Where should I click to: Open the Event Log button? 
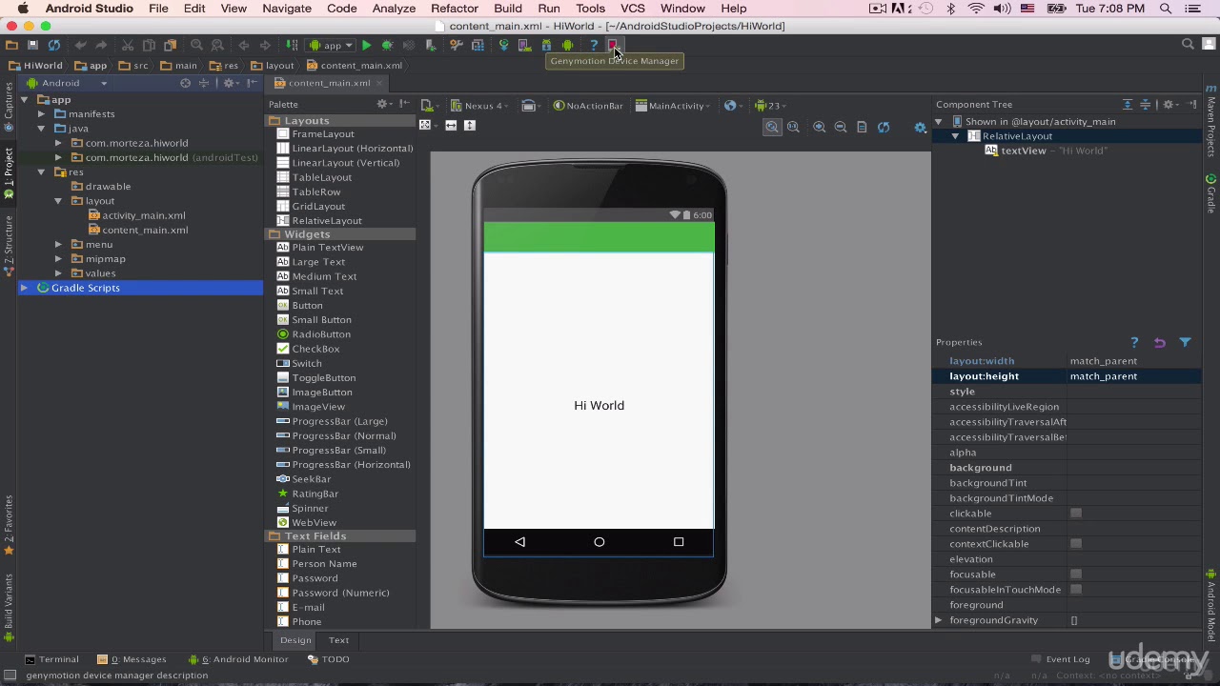point(1060,659)
